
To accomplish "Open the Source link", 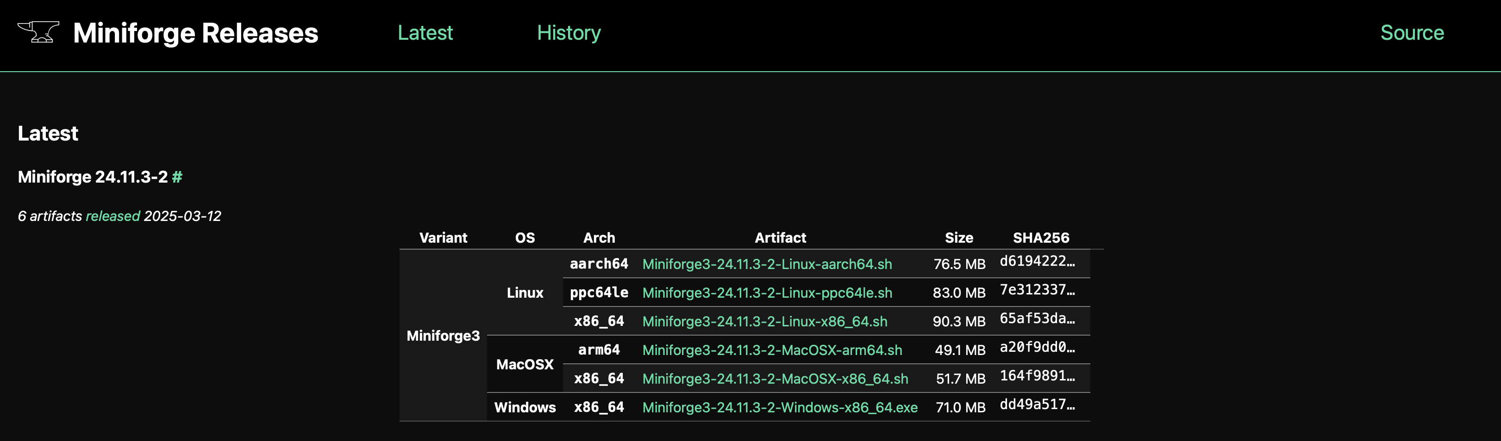I will (x=1411, y=33).
